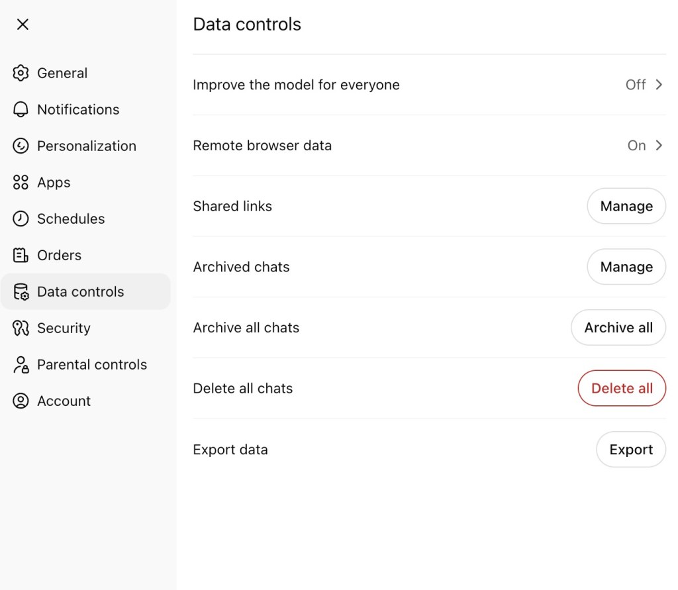Screen dimensions: 678x590
Task: Switch to the Personalization tab label
Action: coord(86,146)
